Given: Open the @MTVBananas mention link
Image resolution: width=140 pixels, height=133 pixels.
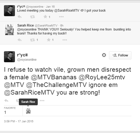Looking at the screenshot, I should point(54,77).
